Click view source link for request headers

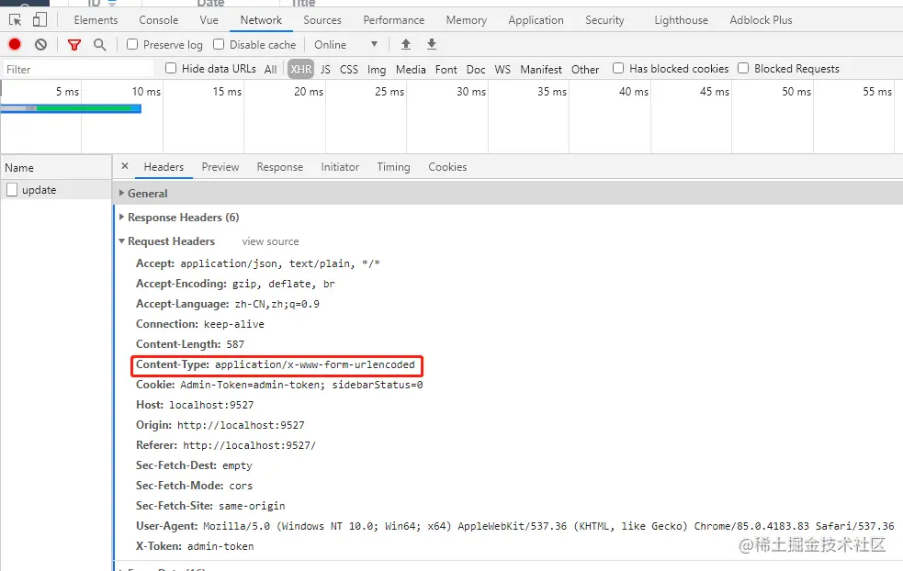tap(270, 241)
